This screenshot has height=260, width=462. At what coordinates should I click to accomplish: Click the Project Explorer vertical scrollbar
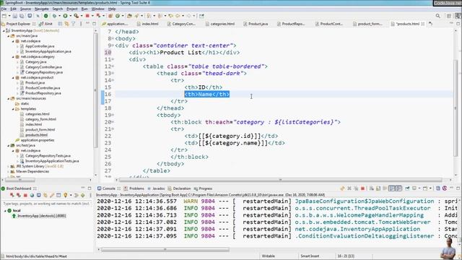[95, 90]
